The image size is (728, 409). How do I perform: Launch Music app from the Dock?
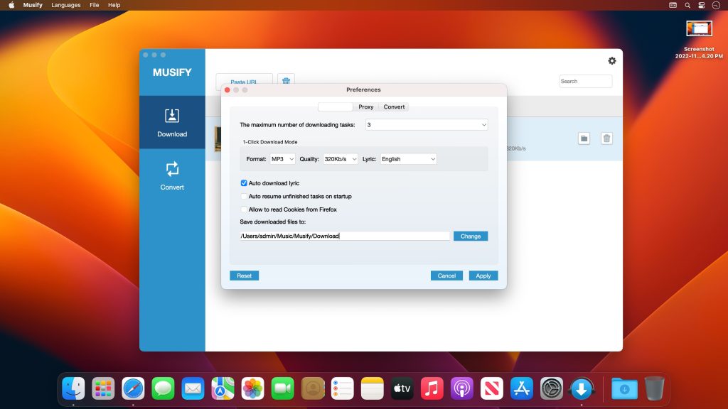pyautogui.click(x=433, y=388)
